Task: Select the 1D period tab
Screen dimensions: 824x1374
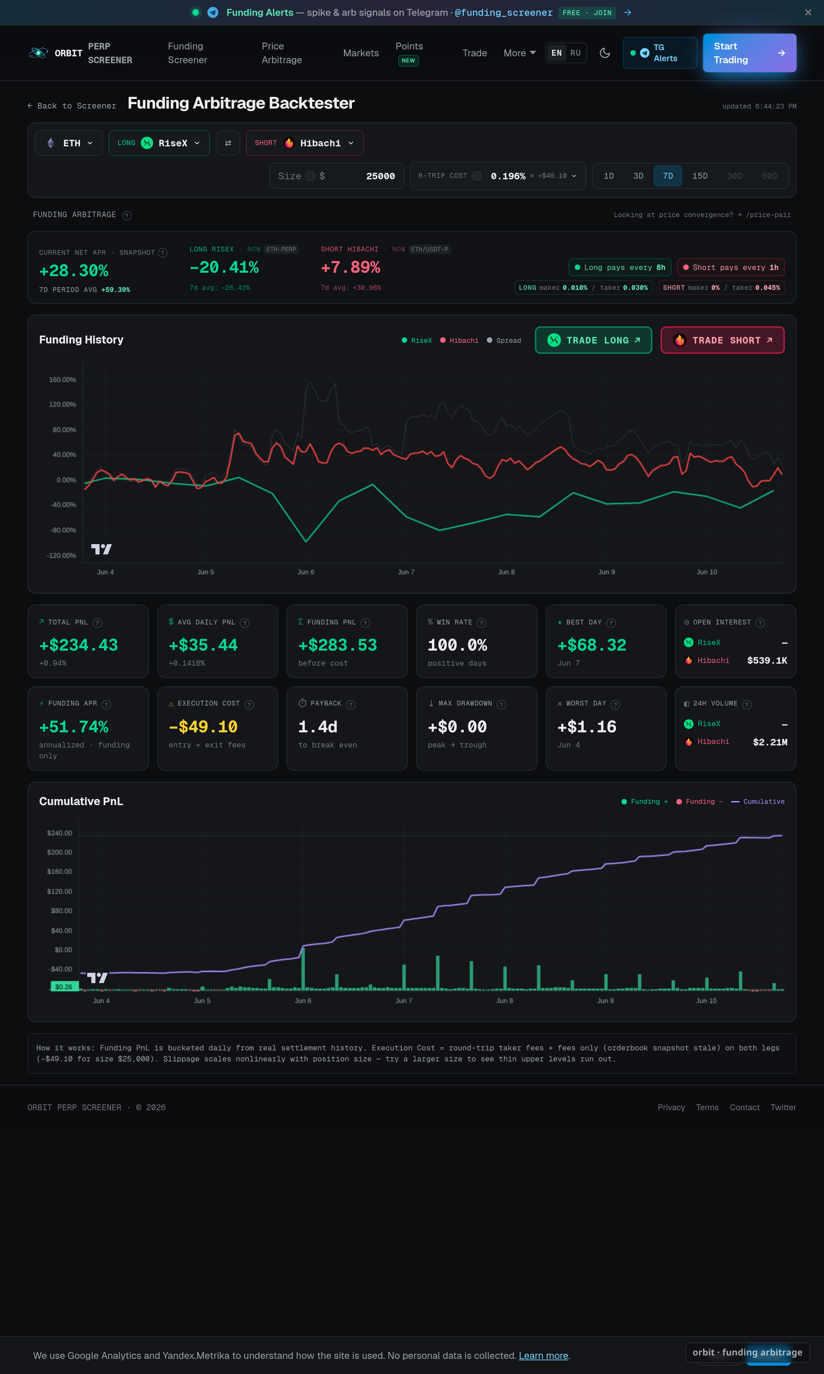Action: (609, 176)
